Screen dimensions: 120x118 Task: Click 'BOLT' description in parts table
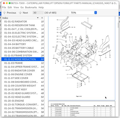click(72, 110)
